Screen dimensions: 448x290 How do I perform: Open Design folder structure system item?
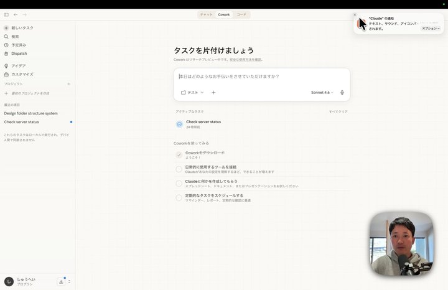pyautogui.click(x=31, y=113)
